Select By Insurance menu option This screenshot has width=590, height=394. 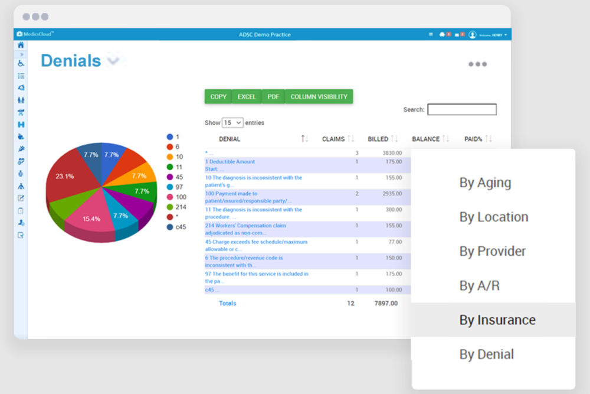point(493,320)
